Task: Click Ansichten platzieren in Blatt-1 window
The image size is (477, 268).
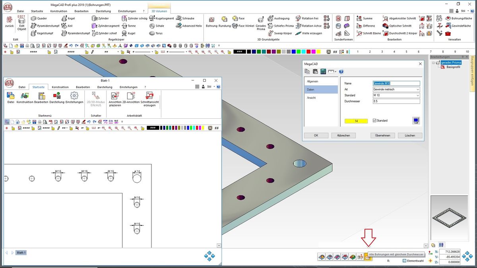Action: pyautogui.click(x=114, y=98)
